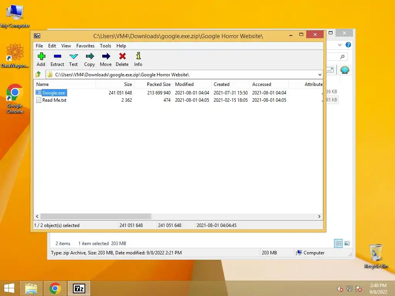
Task: Click the 7z logo in title bar
Action: [37, 36]
